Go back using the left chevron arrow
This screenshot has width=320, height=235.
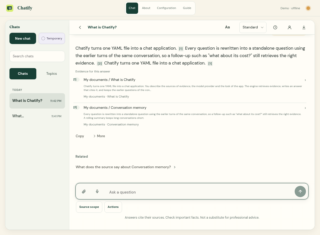(x=80, y=27)
